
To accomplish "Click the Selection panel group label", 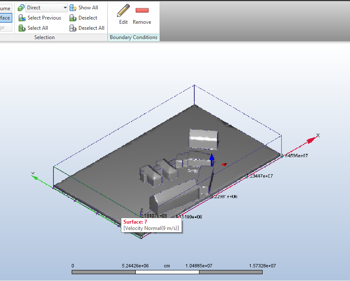I will pos(45,37).
